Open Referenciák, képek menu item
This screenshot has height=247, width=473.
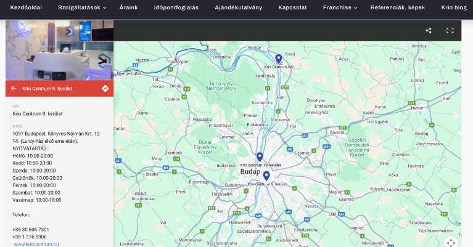coord(398,7)
